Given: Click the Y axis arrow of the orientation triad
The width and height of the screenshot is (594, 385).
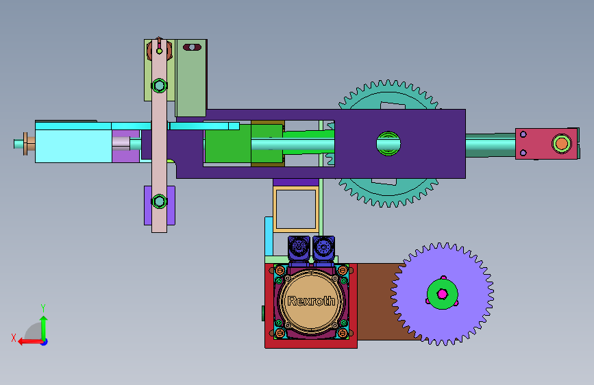Looking at the screenshot, I should coord(44,328).
